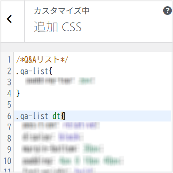Select line number 8 in gutter
Image resolution: width=173 pixels, height=173 pixels.
point(9,138)
